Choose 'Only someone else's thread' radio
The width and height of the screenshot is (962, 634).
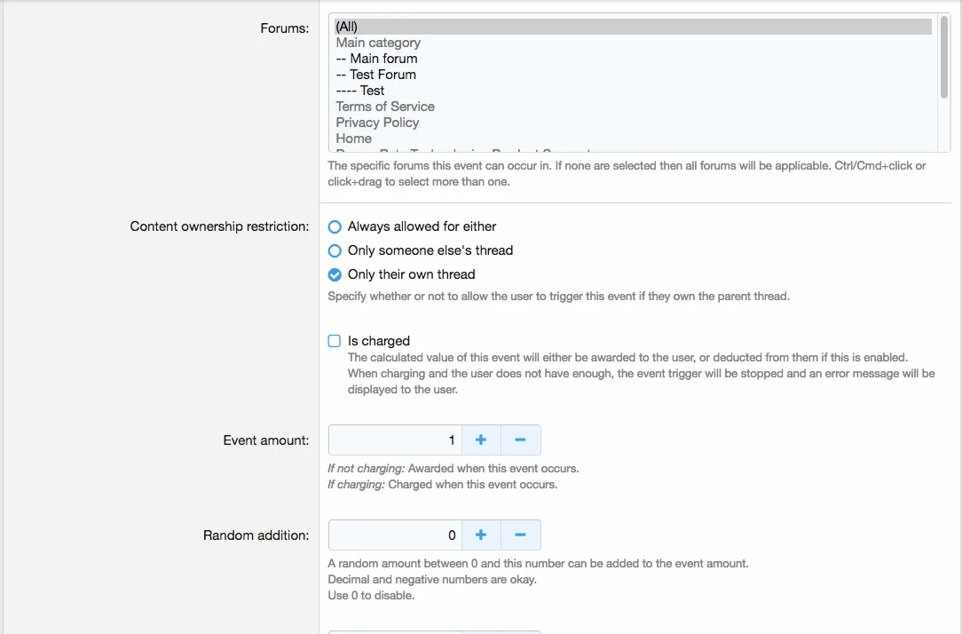pyautogui.click(x=335, y=250)
